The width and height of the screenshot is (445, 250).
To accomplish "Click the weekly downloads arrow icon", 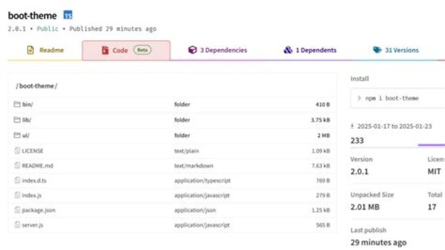I will click(352, 126).
